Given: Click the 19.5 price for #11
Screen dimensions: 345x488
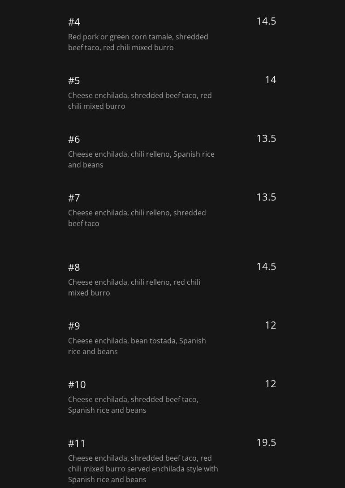Looking at the screenshot, I should (266, 442).
